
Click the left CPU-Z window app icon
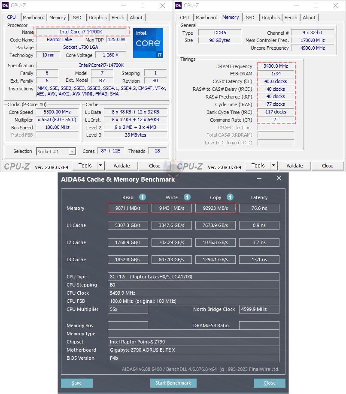(5, 5)
